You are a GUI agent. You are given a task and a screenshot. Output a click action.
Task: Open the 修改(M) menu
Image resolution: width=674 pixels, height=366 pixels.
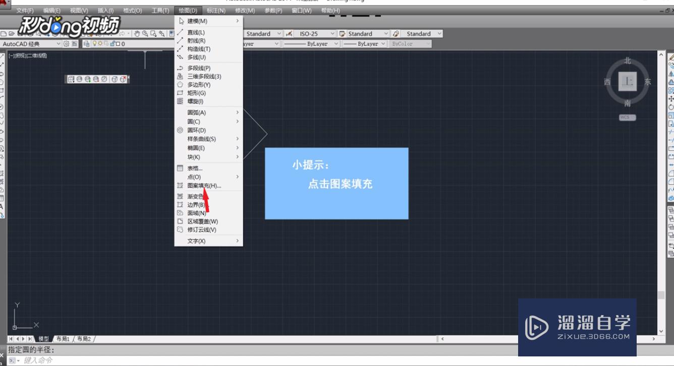[245, 11]
